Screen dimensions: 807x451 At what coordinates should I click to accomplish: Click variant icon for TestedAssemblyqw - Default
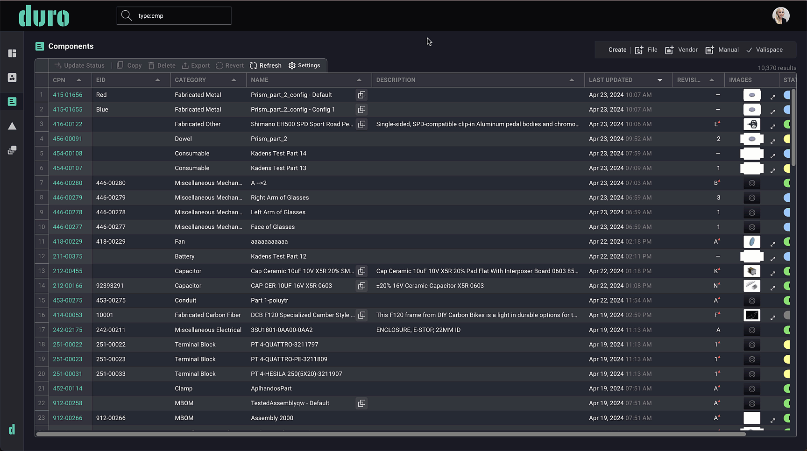(361, 403)
